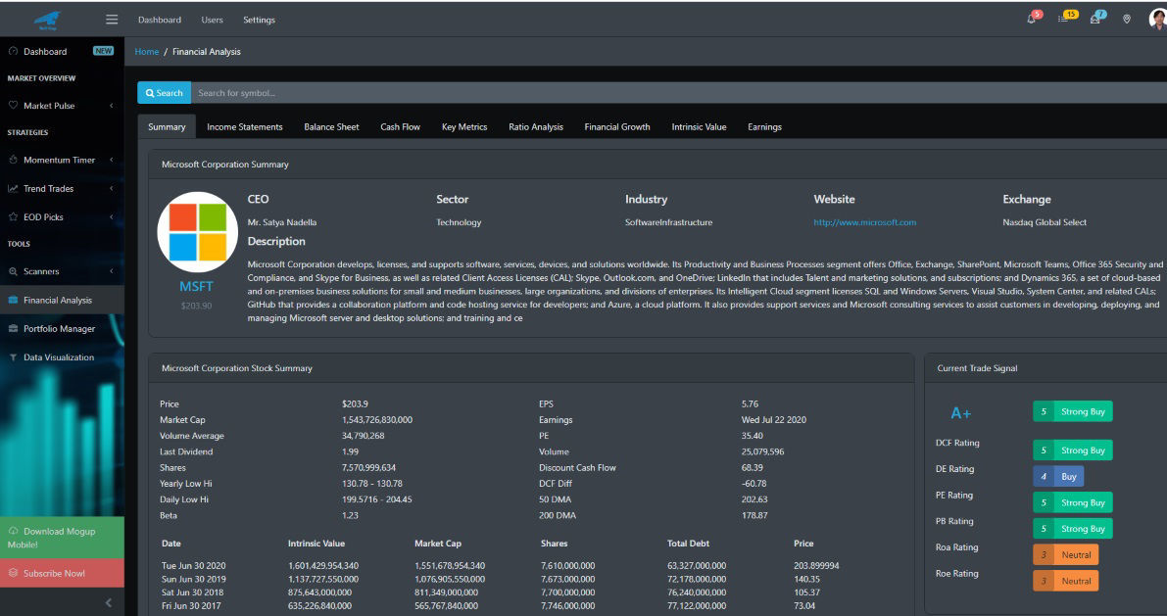
Task: Click the Data Visualization filter icon
Action: point(13,357)
